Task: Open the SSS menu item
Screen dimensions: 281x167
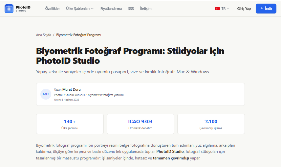Action: click(x=131, y=9)
